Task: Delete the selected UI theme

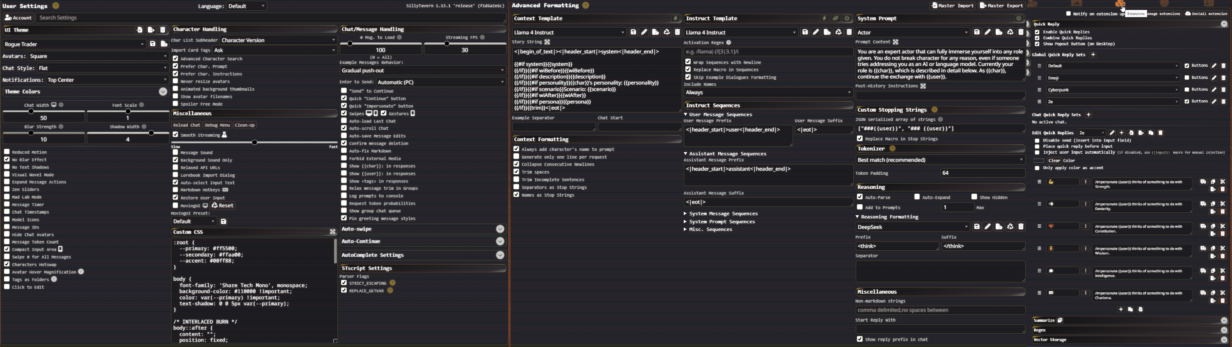Action: tap(163, 30)
